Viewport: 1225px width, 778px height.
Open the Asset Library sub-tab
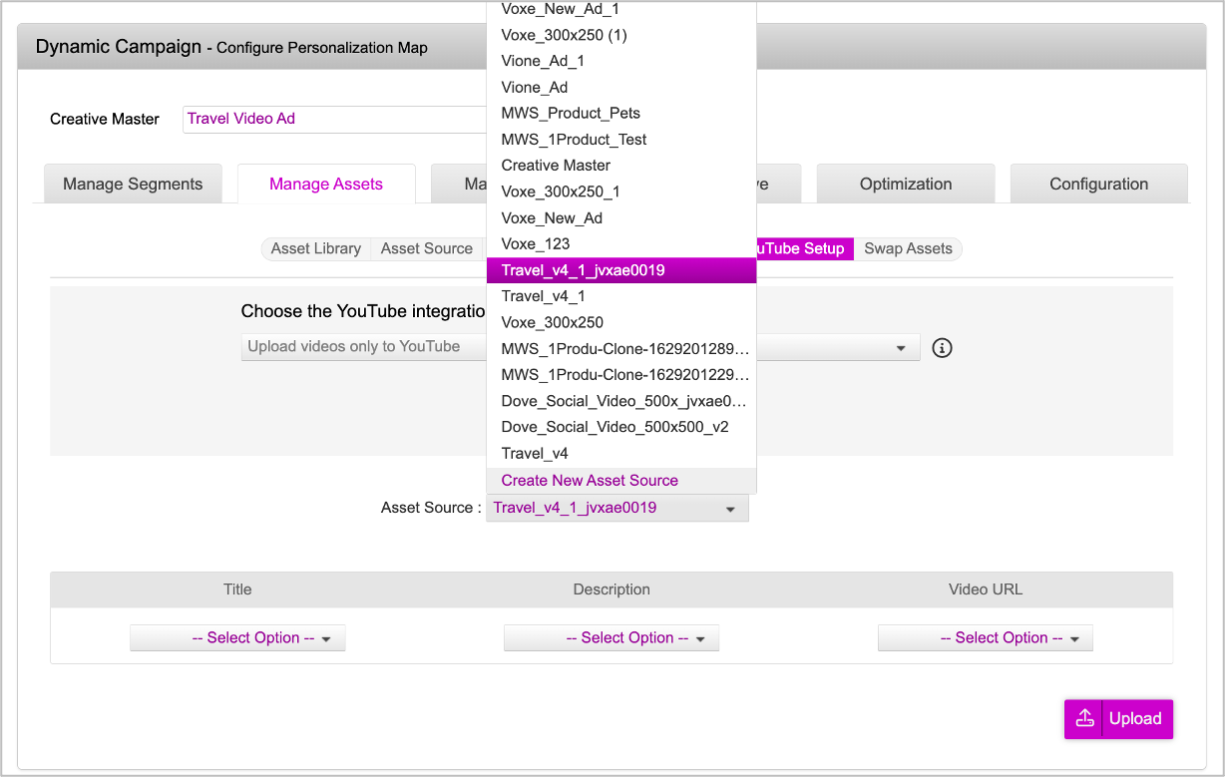click(315, 248)
